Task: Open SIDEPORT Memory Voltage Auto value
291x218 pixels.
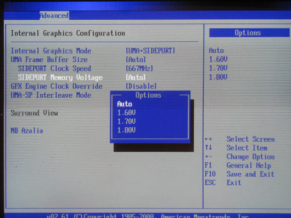Action: (x=136, y=77)
